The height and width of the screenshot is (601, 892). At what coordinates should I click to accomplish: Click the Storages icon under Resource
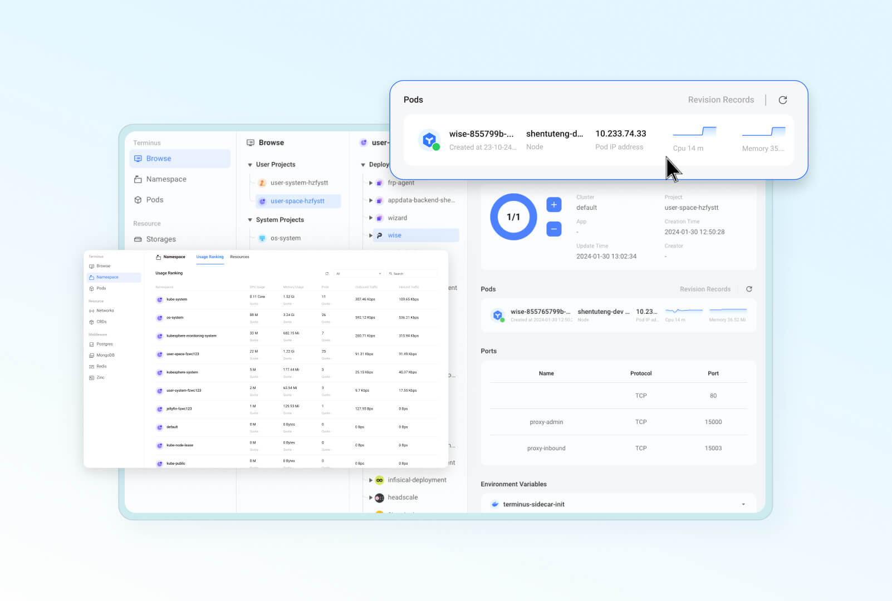click(x=139, y=239)
